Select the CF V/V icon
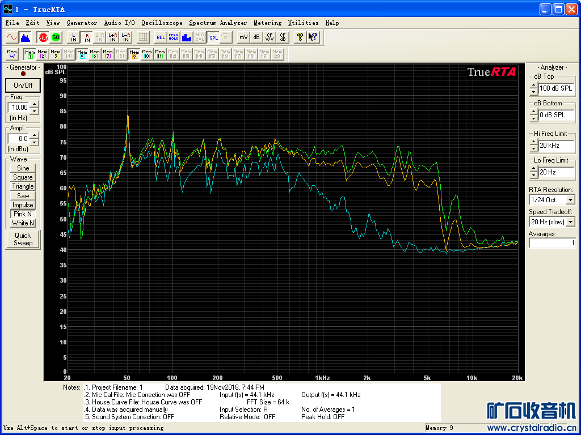The width and height of the screenshot is (581, 435). [270, 37]
